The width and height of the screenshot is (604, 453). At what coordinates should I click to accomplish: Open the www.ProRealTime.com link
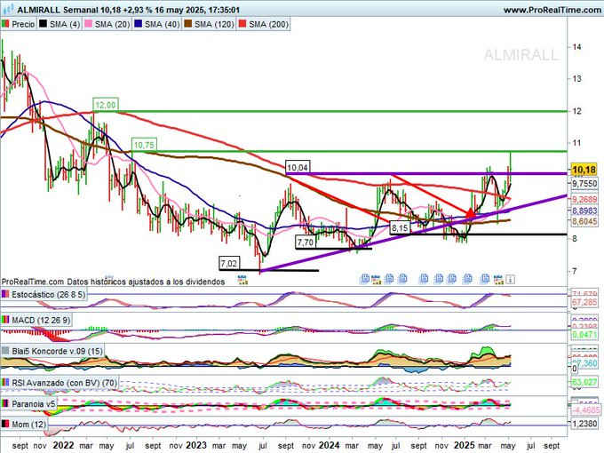click(x=552, y=10)
